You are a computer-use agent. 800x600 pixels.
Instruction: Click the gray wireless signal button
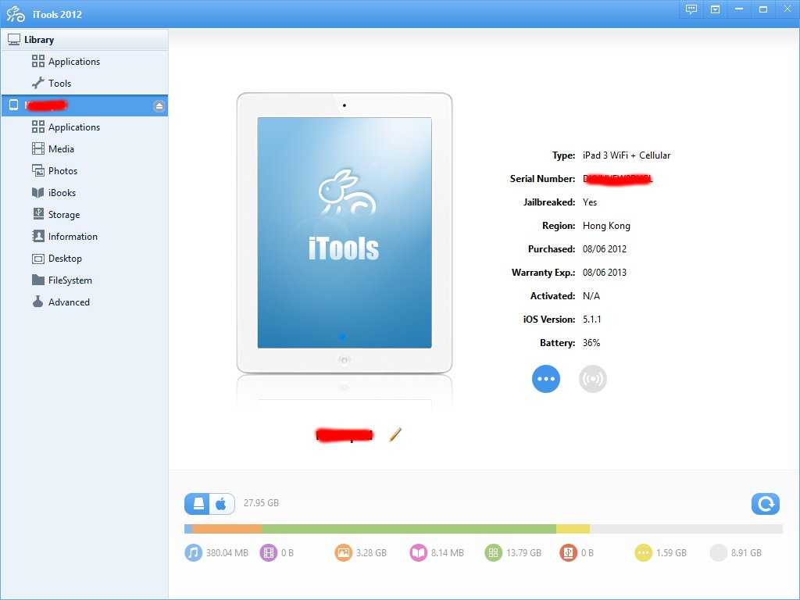(593, 379)
